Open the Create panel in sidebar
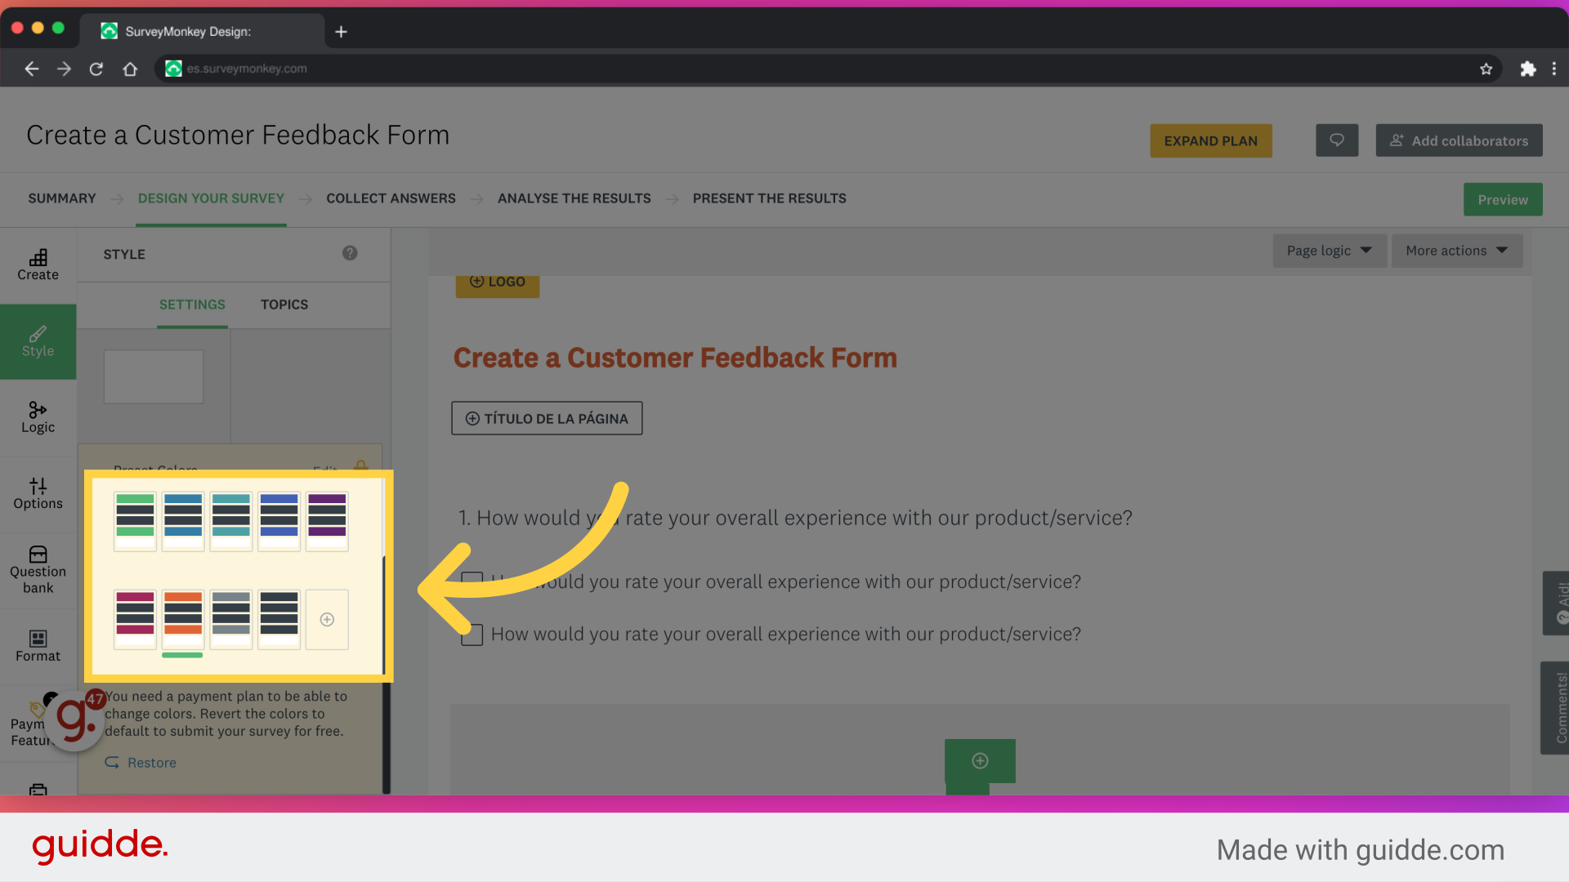The height and width of the screenshot is (882, 1569). click(38, 265)
